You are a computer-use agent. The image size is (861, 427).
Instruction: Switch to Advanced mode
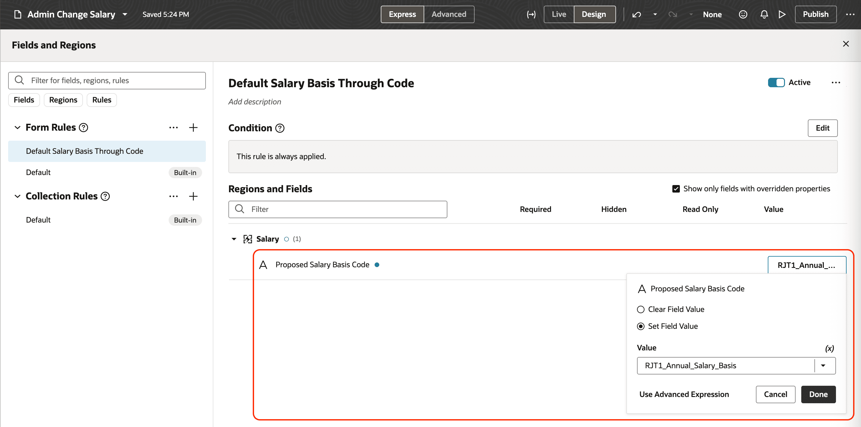[x=449, y=14]
